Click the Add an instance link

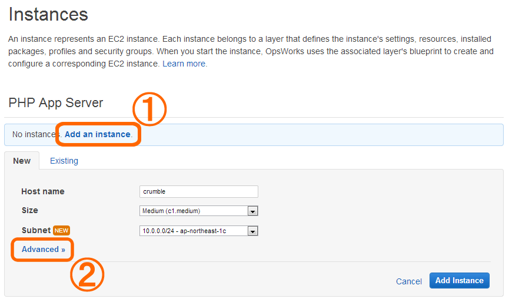pyautogui.click(x=97, y=134)
